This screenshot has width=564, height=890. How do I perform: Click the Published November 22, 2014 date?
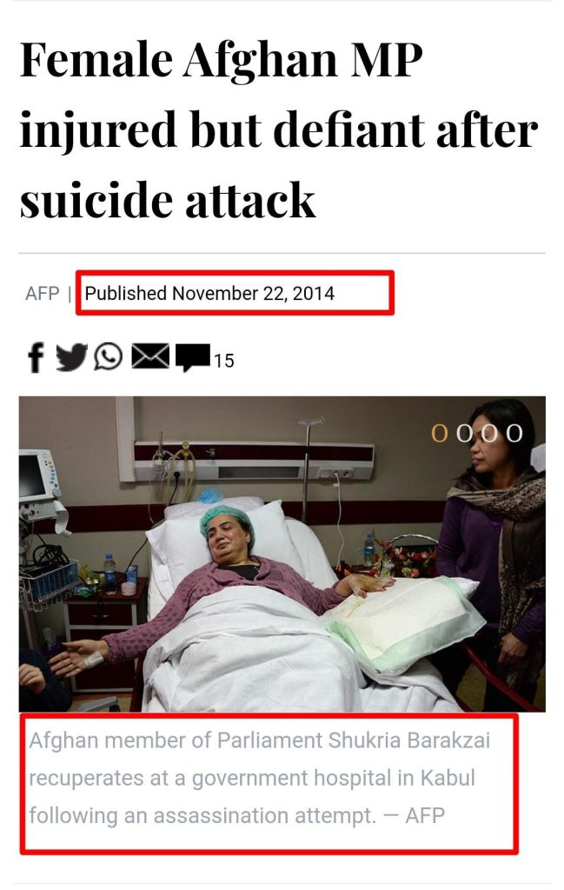pyautogui.click(x=209, y=294)
